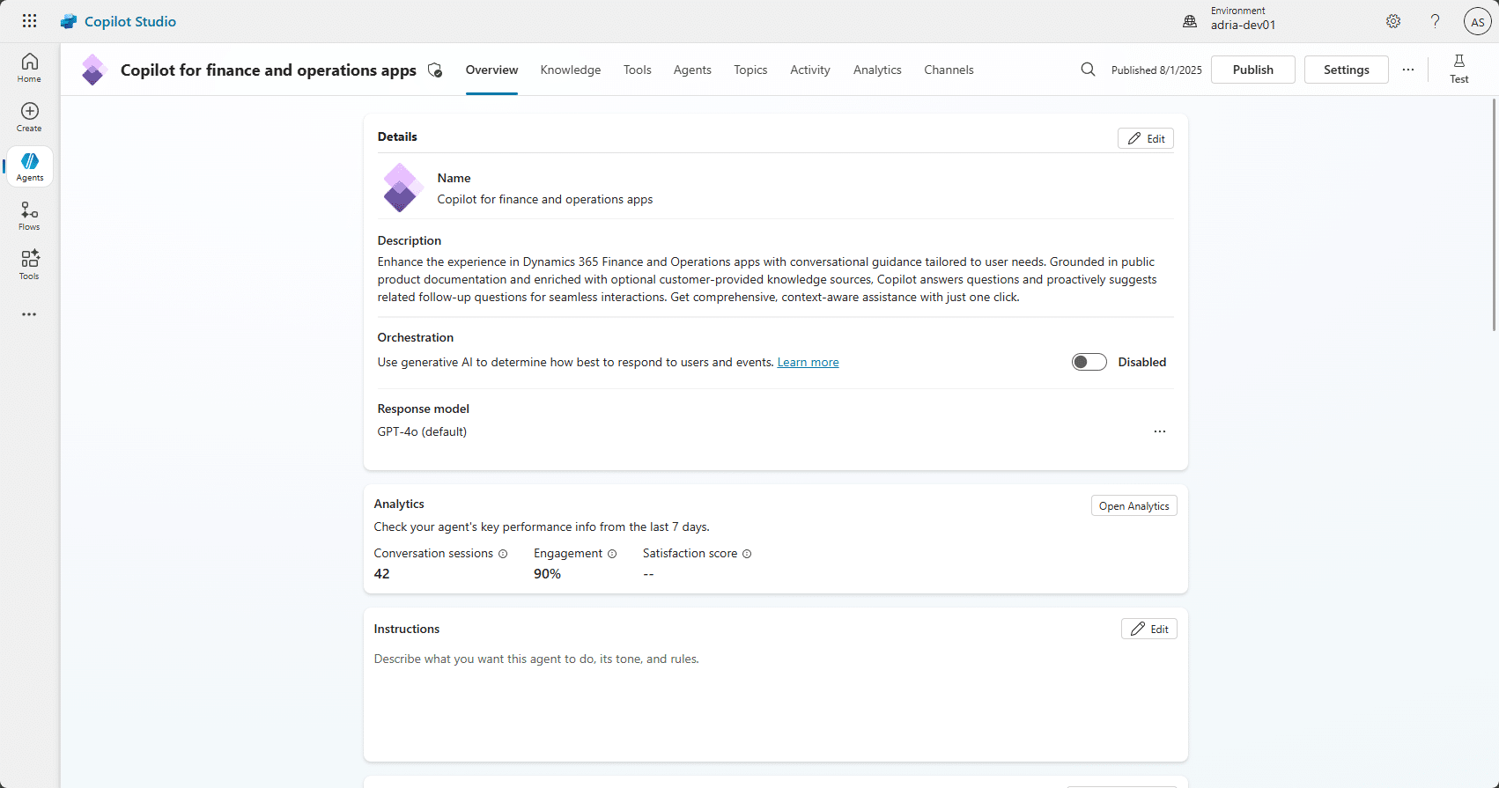The width and height of the screenshot is (1499, 788).
Task: Toggle the Orchestration generative AI switch
Action: click(1089, 362)
